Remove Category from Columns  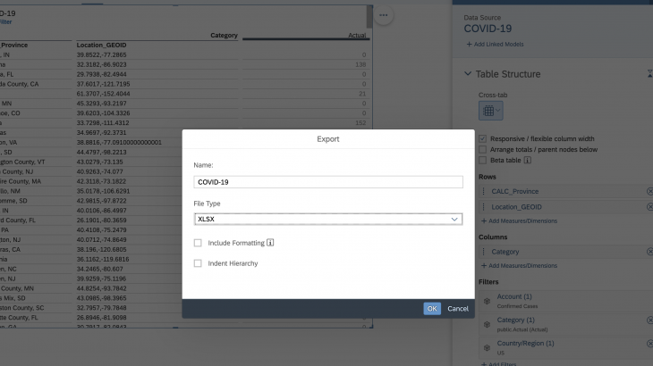pos(649,252)
